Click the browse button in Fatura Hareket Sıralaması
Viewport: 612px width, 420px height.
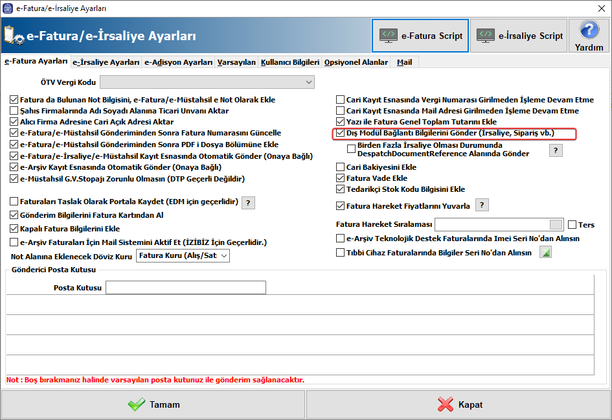(556, 225)
